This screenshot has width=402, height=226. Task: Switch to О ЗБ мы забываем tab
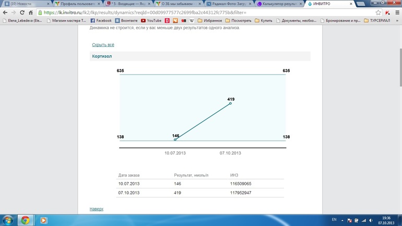coord(178,4)
